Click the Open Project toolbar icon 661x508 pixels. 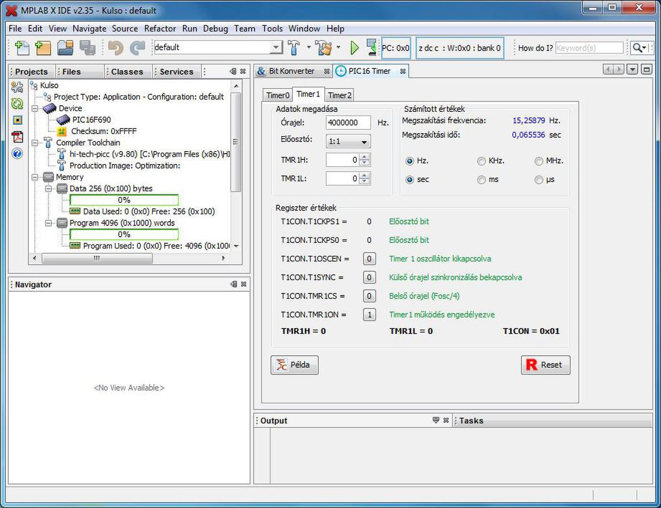coord(65,47)
